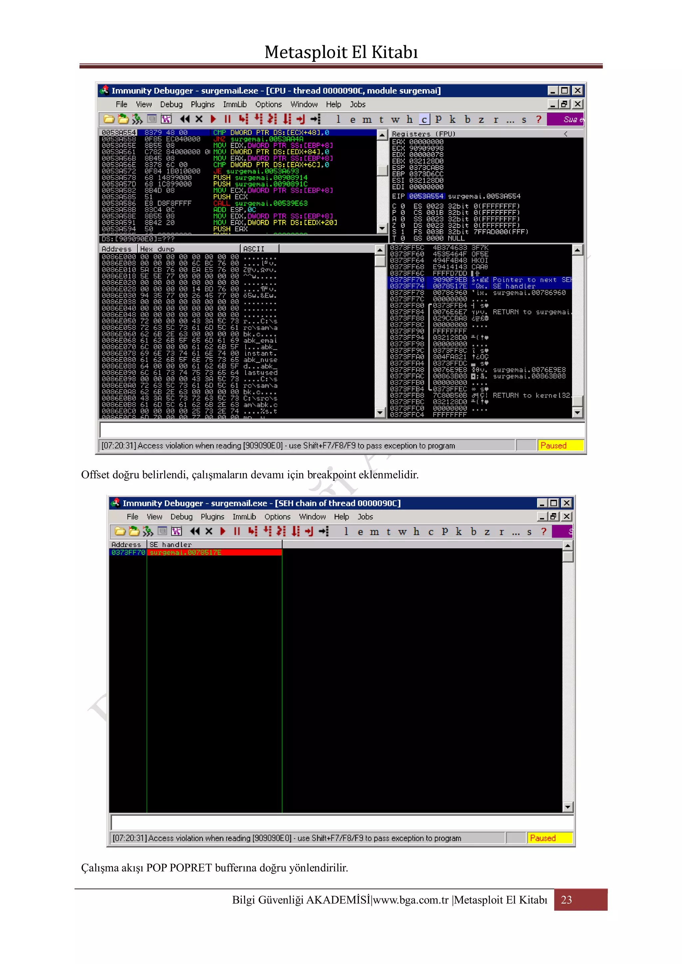The width and height of the screenshot is (682, 964).
Task: Show Memory map (m) in SEH chain window toolbar
Action: pos(374,532)
